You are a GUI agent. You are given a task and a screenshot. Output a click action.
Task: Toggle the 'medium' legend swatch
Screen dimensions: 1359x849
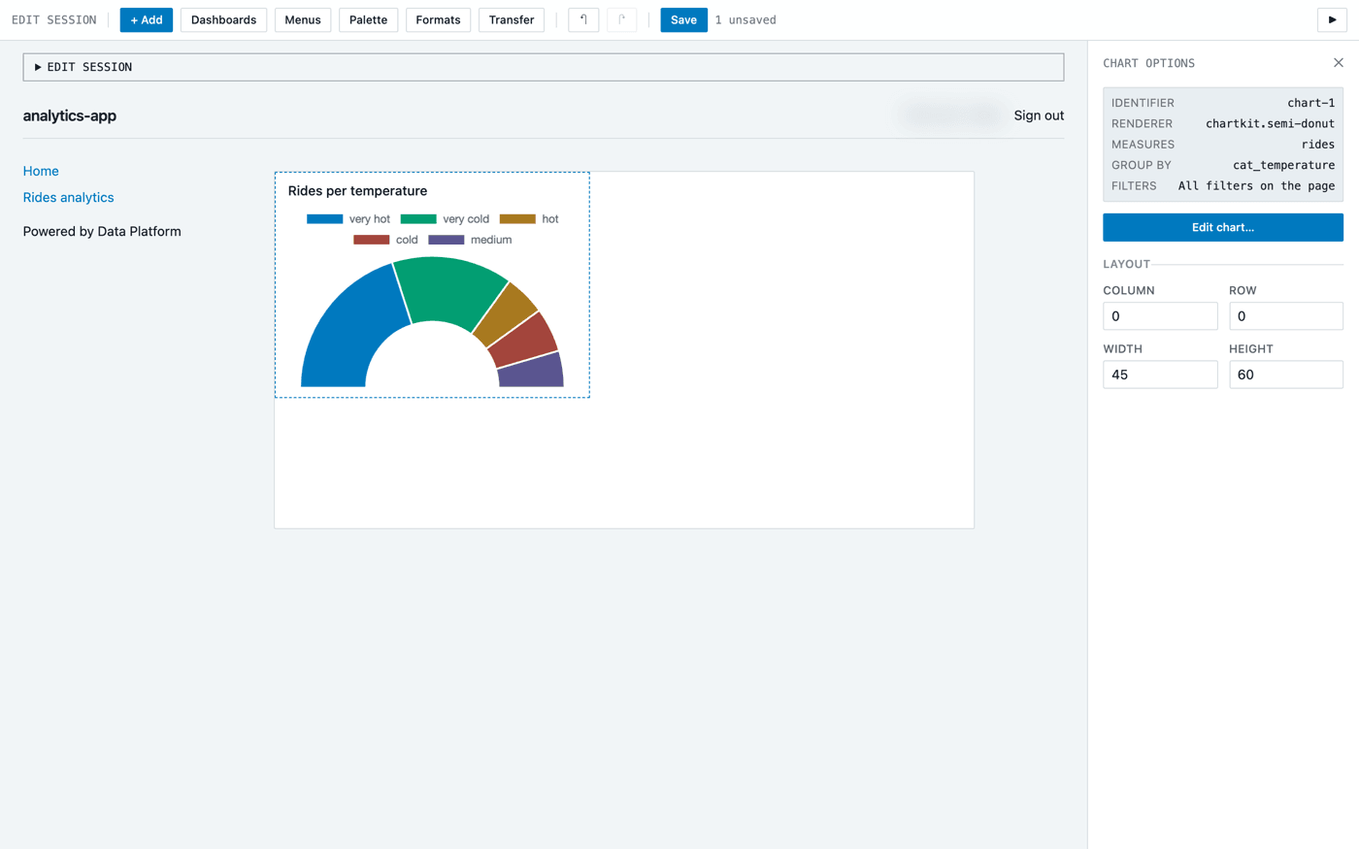(447, 240)
